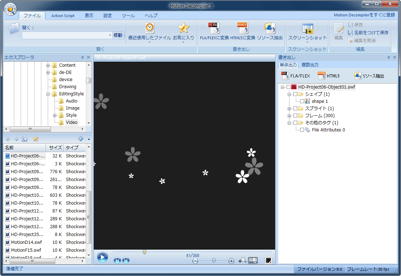Check the File Attributes 0 checkbox

tap(302, 130)
